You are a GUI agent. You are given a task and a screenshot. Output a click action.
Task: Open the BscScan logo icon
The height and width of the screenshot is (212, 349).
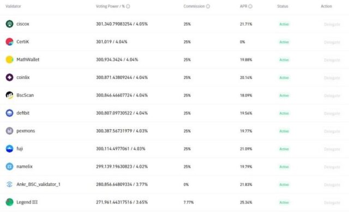point(9,95)
